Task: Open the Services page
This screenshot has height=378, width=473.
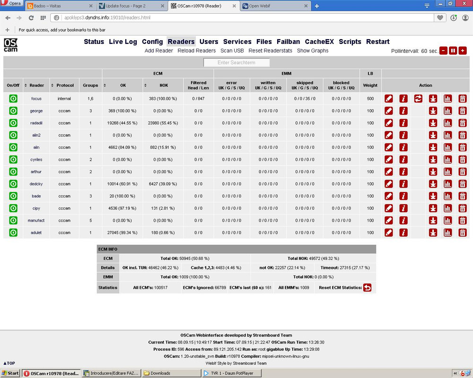Action: pos(237,42)
